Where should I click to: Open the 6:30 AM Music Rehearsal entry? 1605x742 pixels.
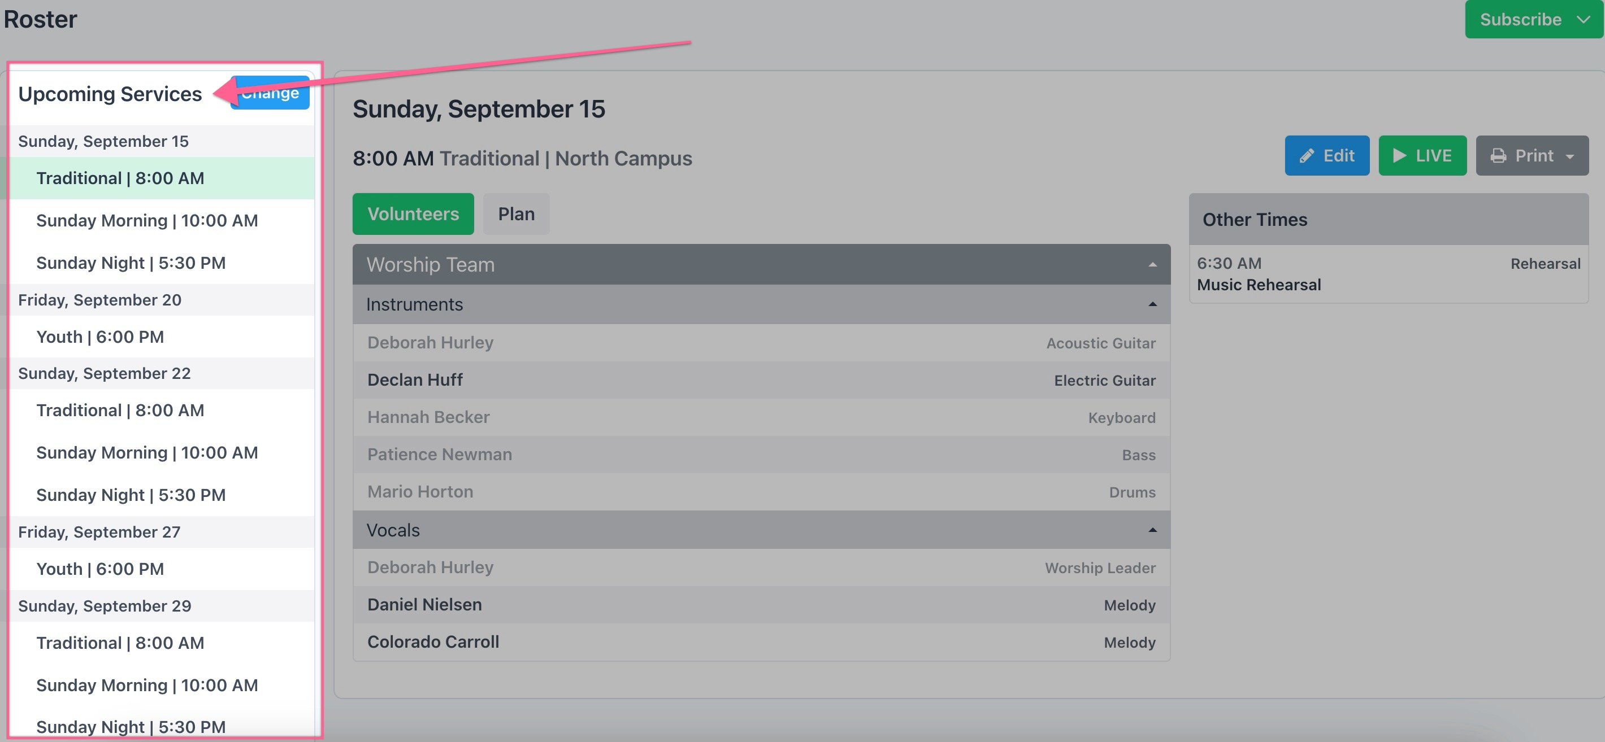pos(1388,274)
